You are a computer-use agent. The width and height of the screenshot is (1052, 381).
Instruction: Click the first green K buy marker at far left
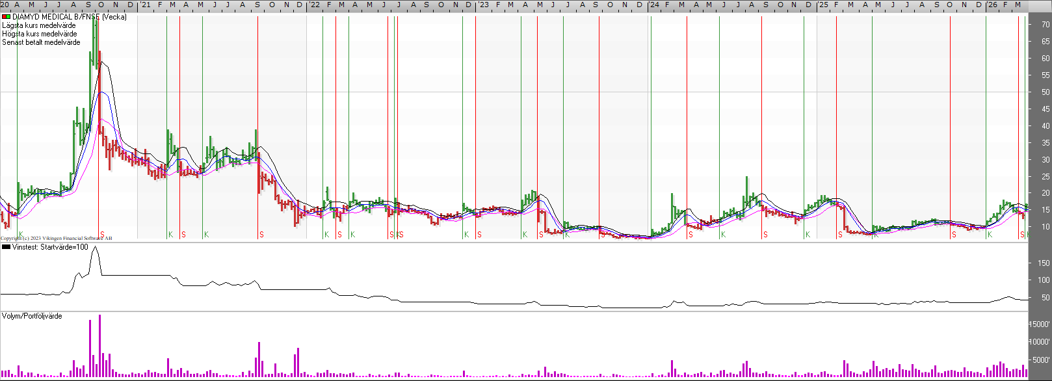pyautogui.click(x=21, y=234)
